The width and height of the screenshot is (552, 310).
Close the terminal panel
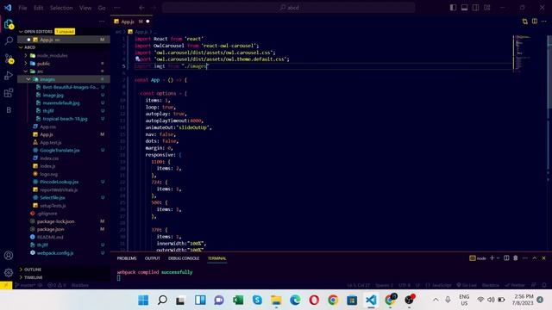pos(543,258)
